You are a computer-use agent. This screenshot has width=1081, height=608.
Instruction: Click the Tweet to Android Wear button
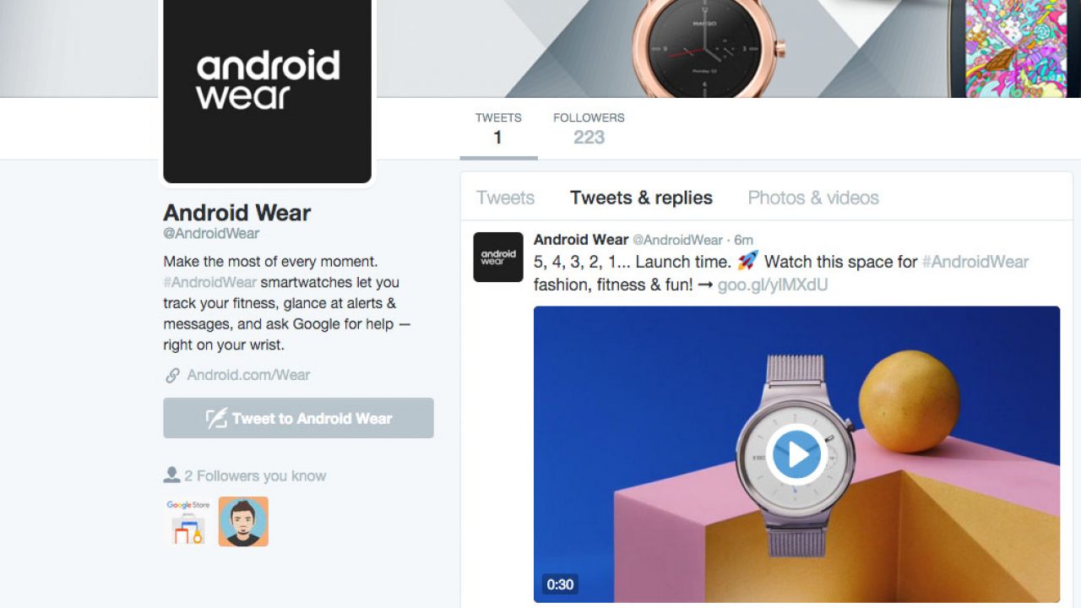click(x=298, y=418)
